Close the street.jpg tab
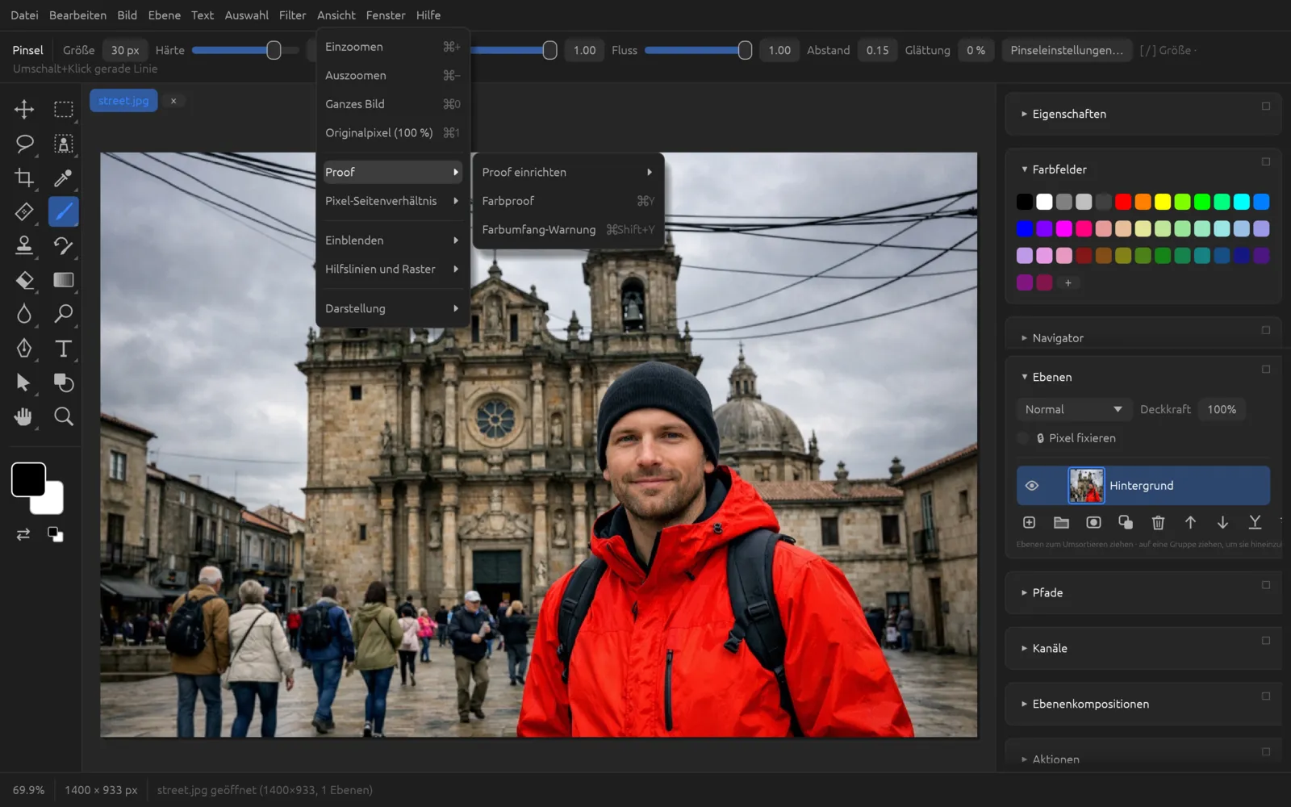The image size is (1291, 807). [173, 101]
